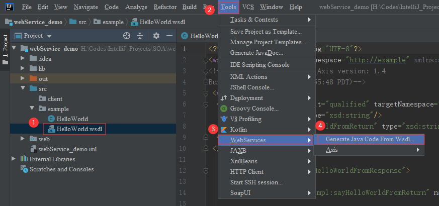The image size is (439, 206).
Task: Click the External Libraries icon
Action: coord(24,159)
